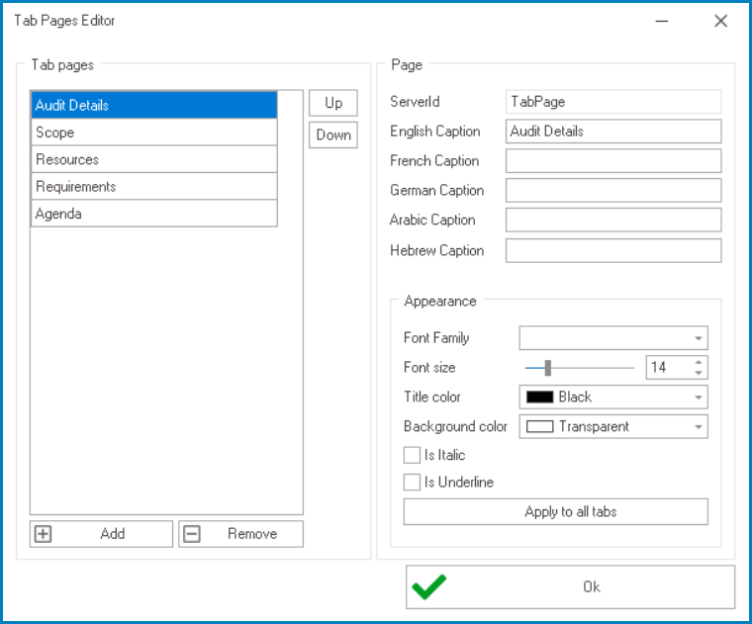This screenshot has height=624, width=752.
Task: Focus the Hebrew Caption input box
Action: 613,250
